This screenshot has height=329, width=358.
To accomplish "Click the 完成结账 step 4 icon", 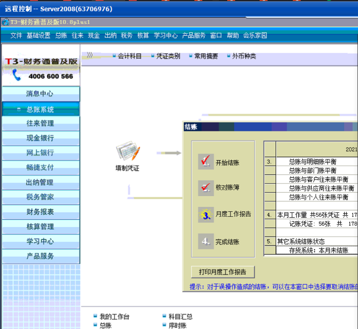I will (206, 241).
